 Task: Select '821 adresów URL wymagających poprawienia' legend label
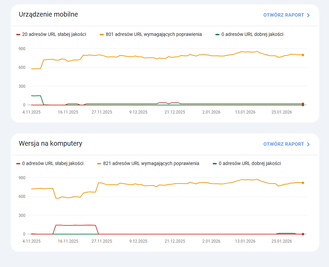point(151,163)
